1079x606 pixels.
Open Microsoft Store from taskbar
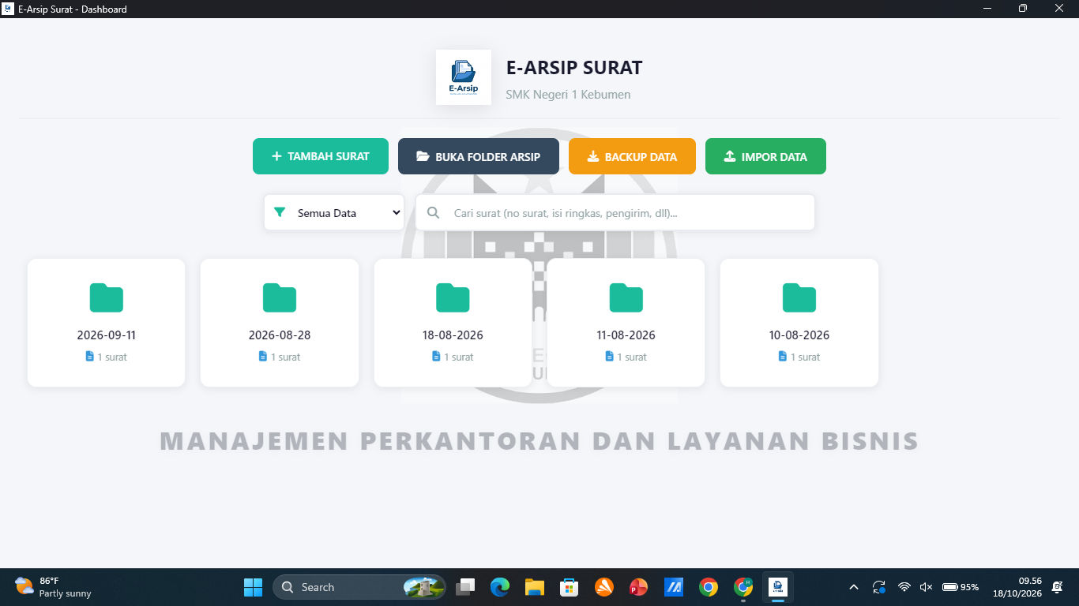click(570, 587)
